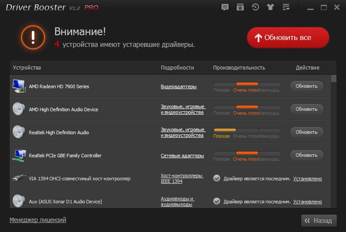Open the skin (t-shirt) icon

pos(271,7)
